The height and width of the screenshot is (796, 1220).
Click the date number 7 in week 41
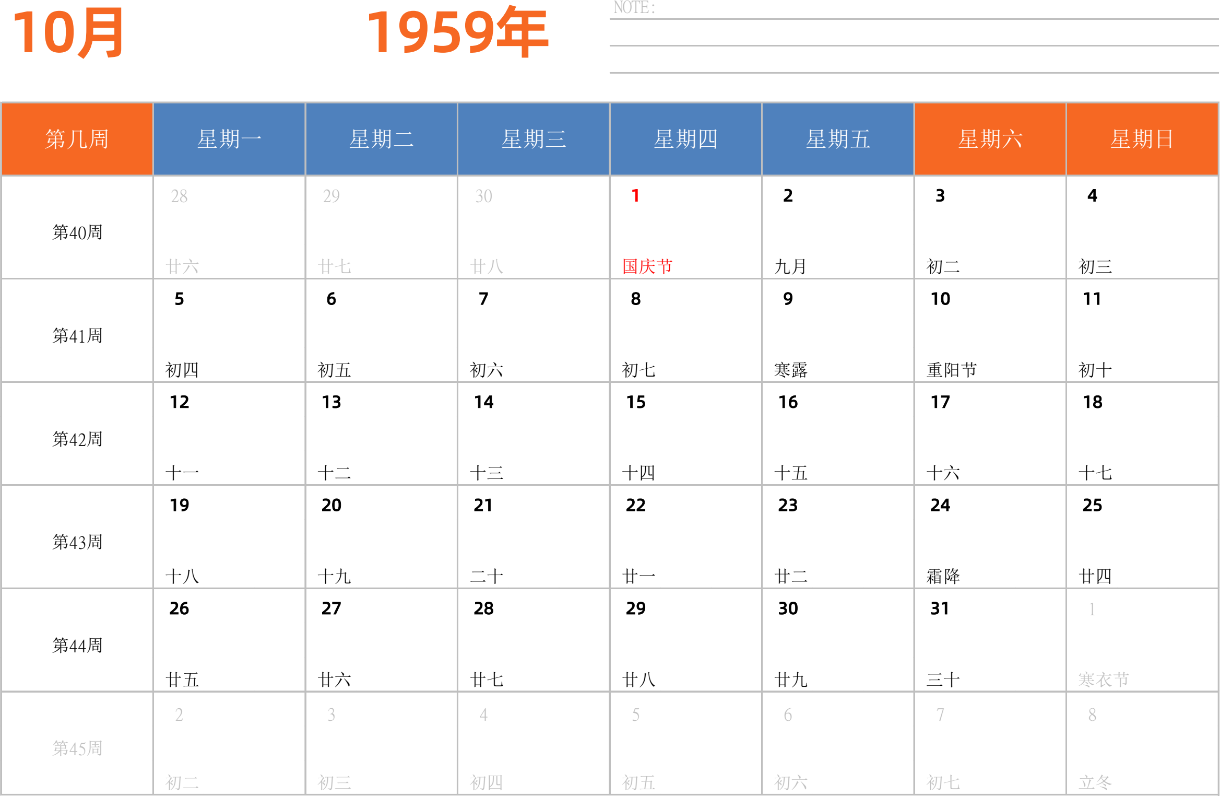[x=483, y=299]
